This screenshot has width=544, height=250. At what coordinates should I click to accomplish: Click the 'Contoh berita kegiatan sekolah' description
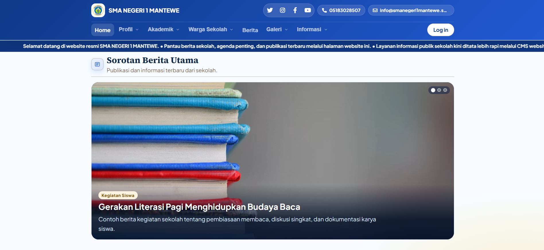[x=237, y=224]
